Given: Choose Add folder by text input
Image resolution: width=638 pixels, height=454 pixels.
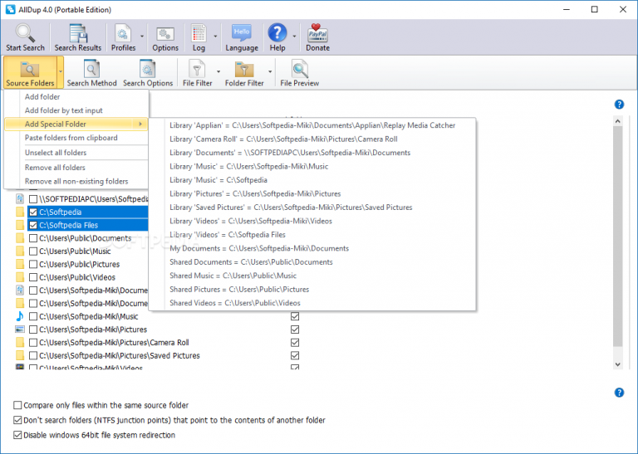Looking at the screenshot, I should pos(76,110).
